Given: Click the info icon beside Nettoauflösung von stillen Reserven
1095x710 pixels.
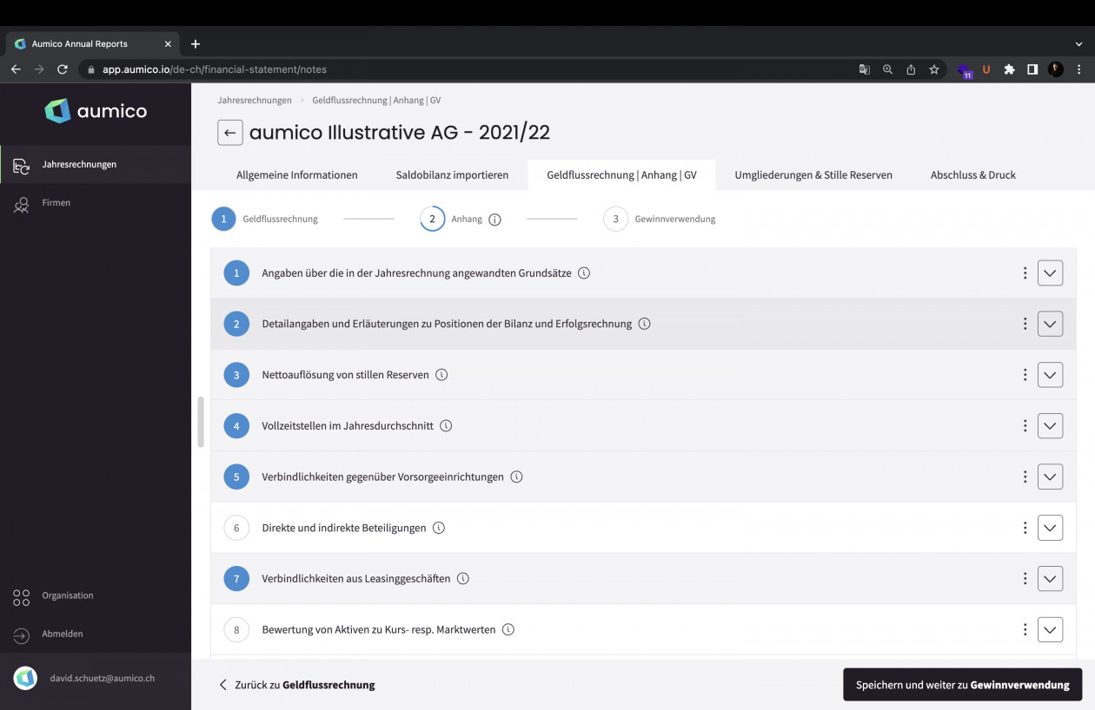Looking at the screenshot, I should click(441, 375).
